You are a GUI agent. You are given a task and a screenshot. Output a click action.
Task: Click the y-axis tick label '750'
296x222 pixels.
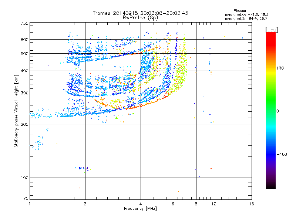(x=24, y=23)
